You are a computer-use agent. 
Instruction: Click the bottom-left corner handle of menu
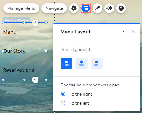click(x=3, y=80)
